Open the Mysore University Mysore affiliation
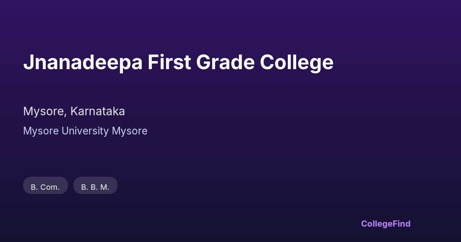The height and width of the screenshot is (242, 461). 85,131
